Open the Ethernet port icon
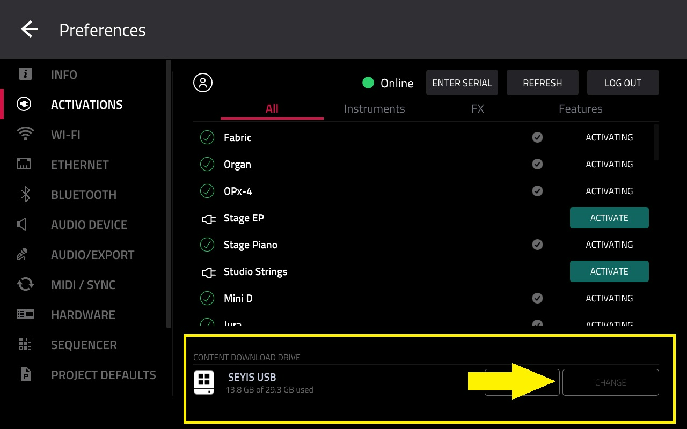 click(x=24, y=164)
